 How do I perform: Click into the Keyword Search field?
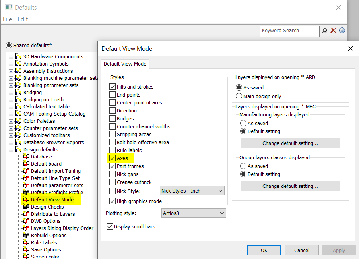(289, 31)
